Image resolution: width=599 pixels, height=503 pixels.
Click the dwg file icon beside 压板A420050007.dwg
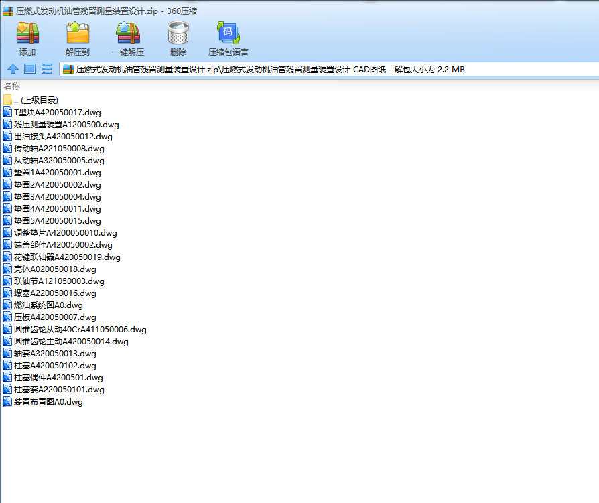[7, 317]
